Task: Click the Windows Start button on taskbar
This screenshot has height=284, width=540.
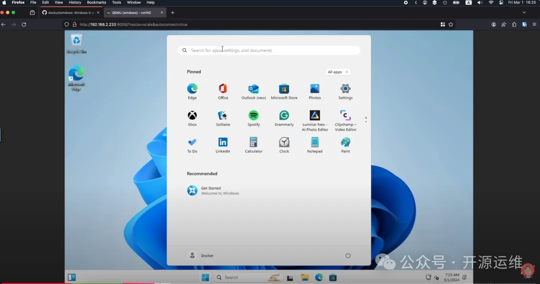Action: tap(205, 278)
